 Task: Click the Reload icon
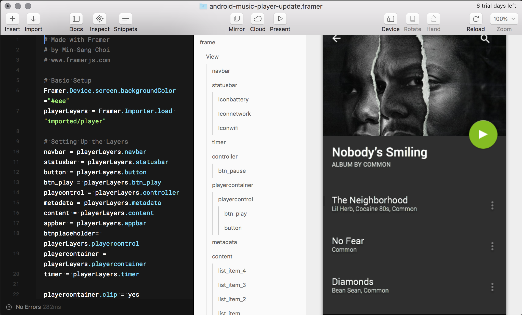pos(476,19)
